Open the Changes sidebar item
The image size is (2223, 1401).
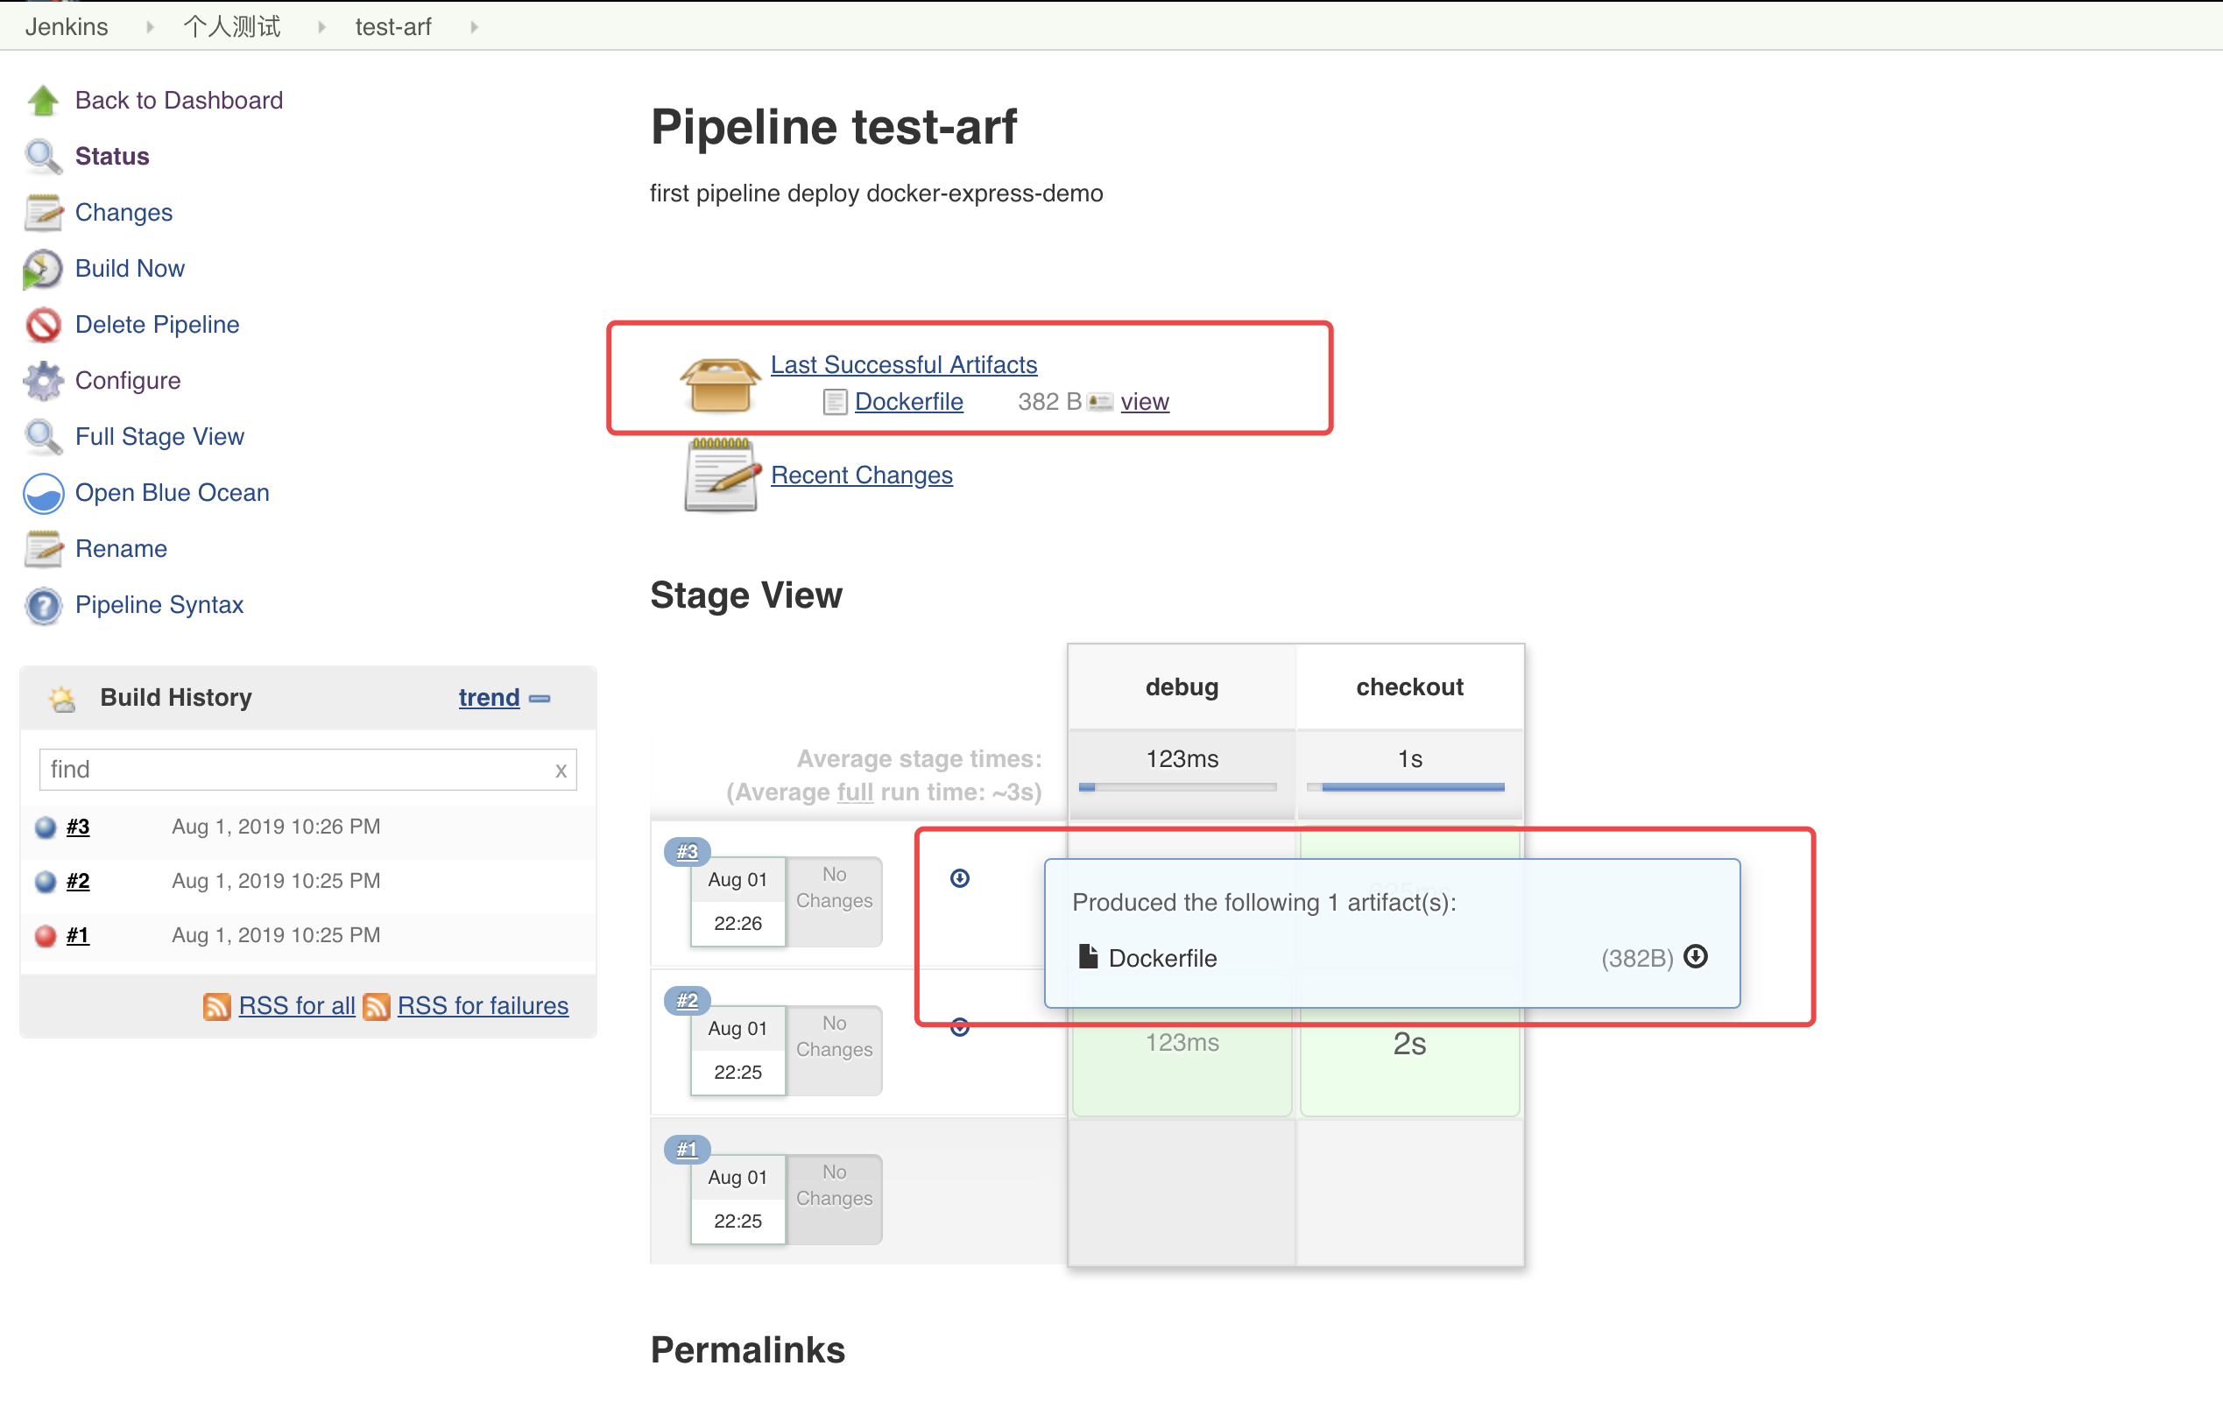(x=123, y=212)
